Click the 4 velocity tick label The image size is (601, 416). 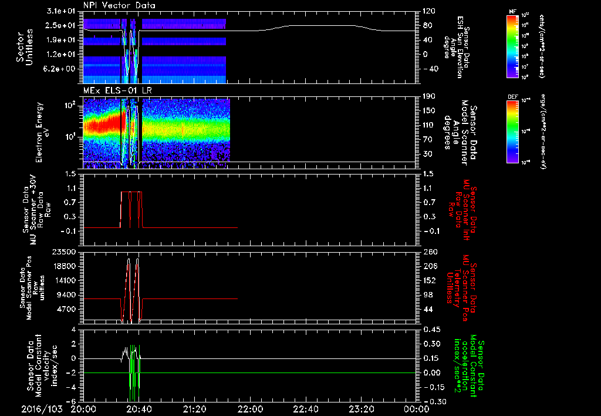(73, 330)
